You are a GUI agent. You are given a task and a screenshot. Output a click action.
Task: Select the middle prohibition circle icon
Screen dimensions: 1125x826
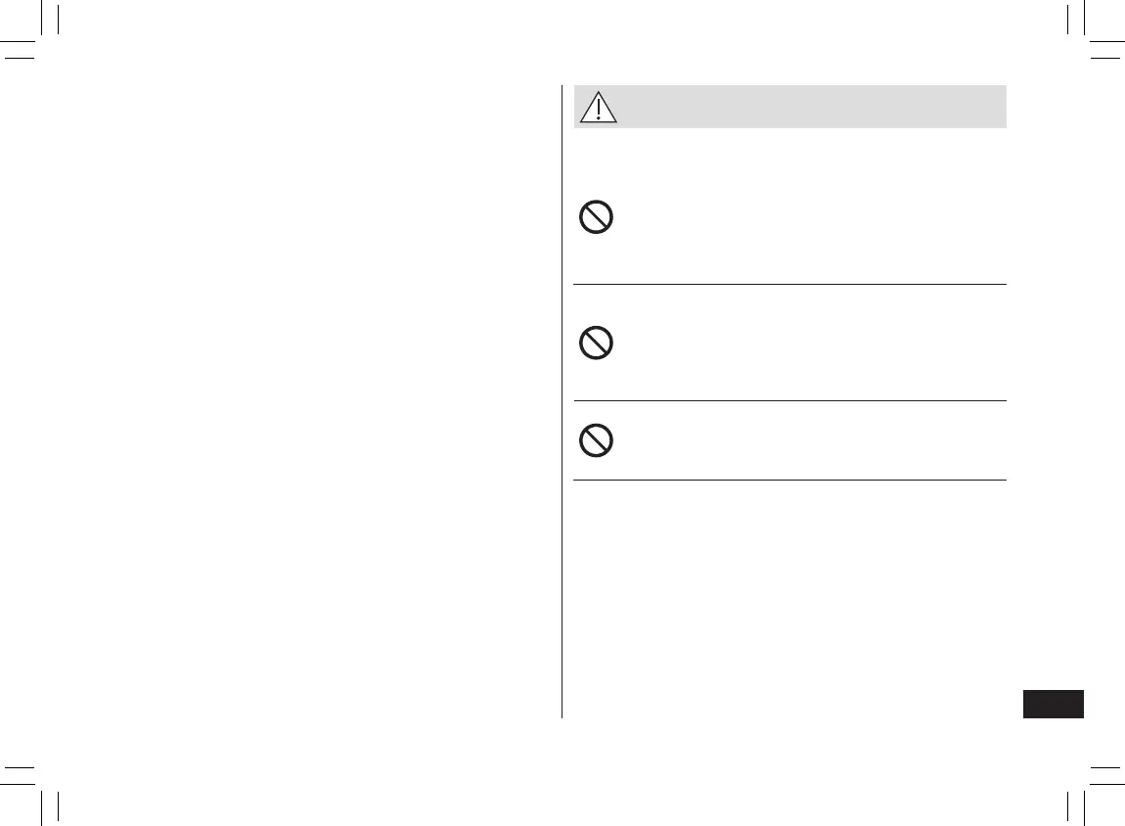[x=596, y=343]
